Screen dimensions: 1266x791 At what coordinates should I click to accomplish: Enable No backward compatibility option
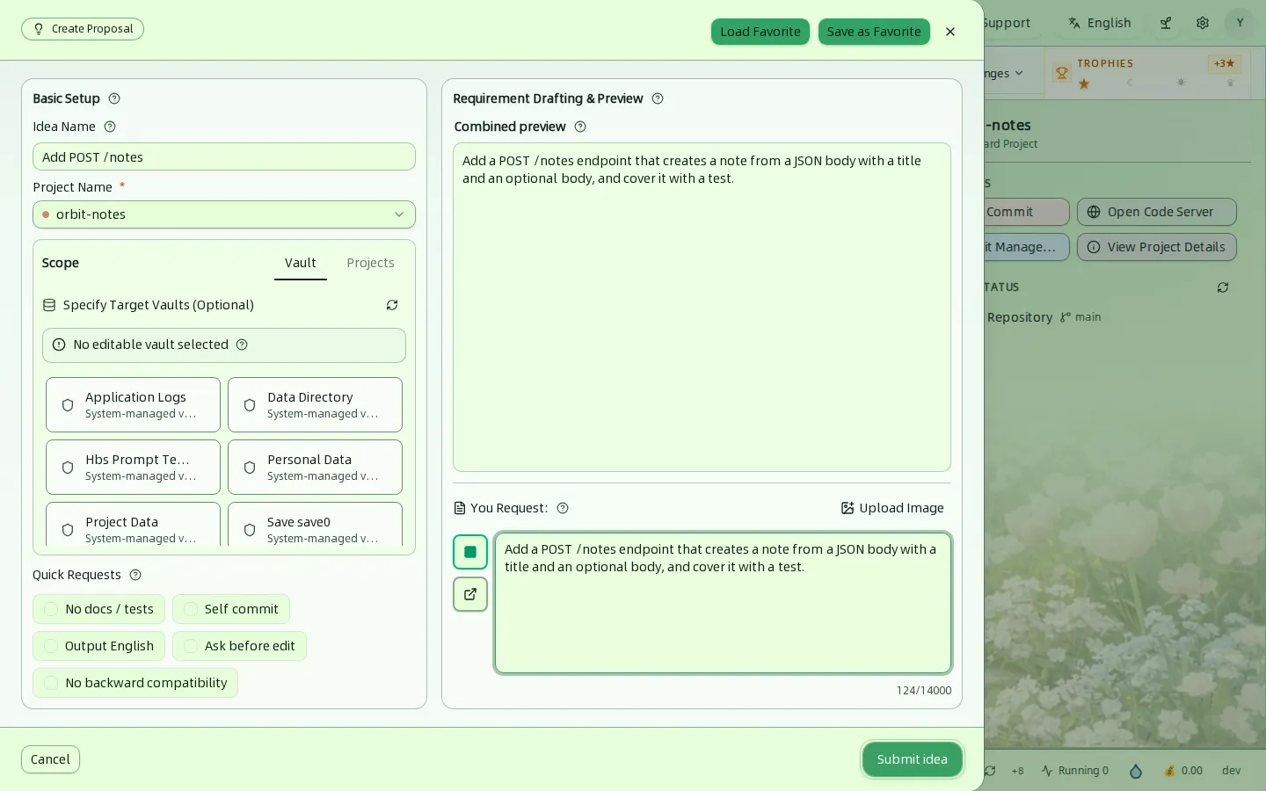[135, 683]
